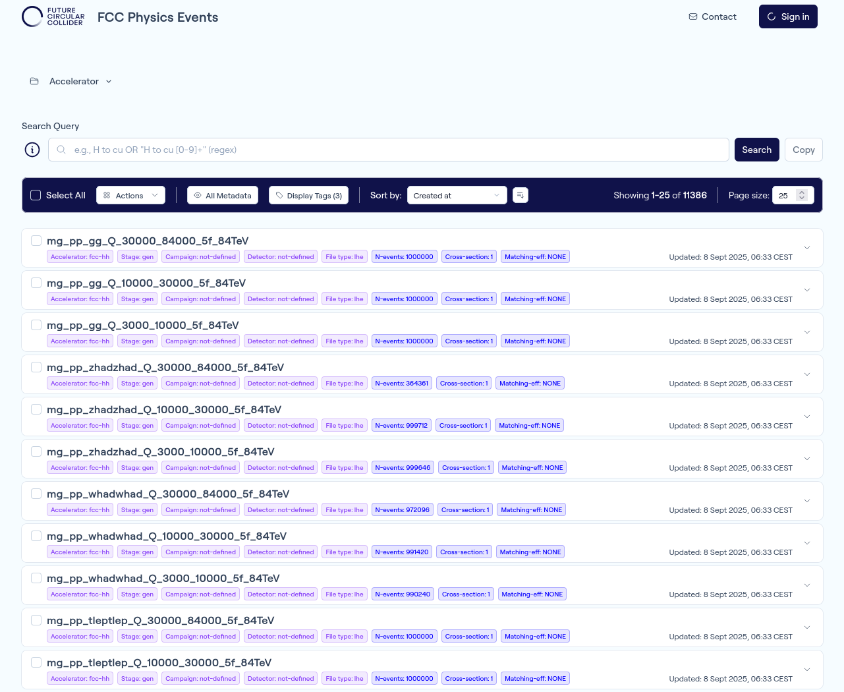Click the Future Circular Collider logo

[53, 16]
